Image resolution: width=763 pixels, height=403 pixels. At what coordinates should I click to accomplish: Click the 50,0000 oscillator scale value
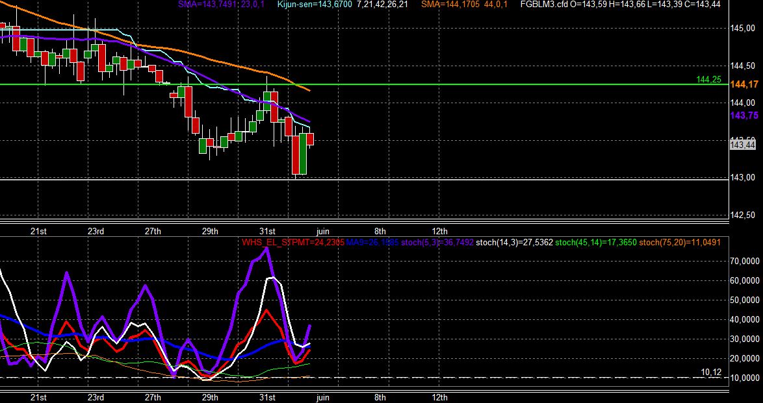[x=745, y=300]
